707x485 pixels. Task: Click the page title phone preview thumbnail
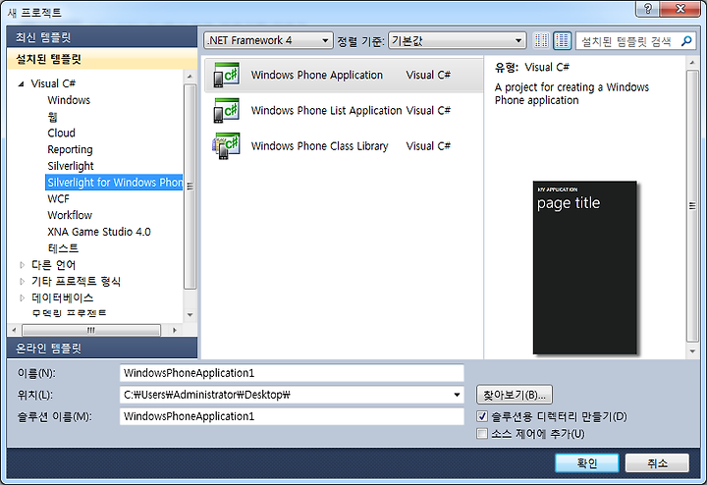pos(585,268)
